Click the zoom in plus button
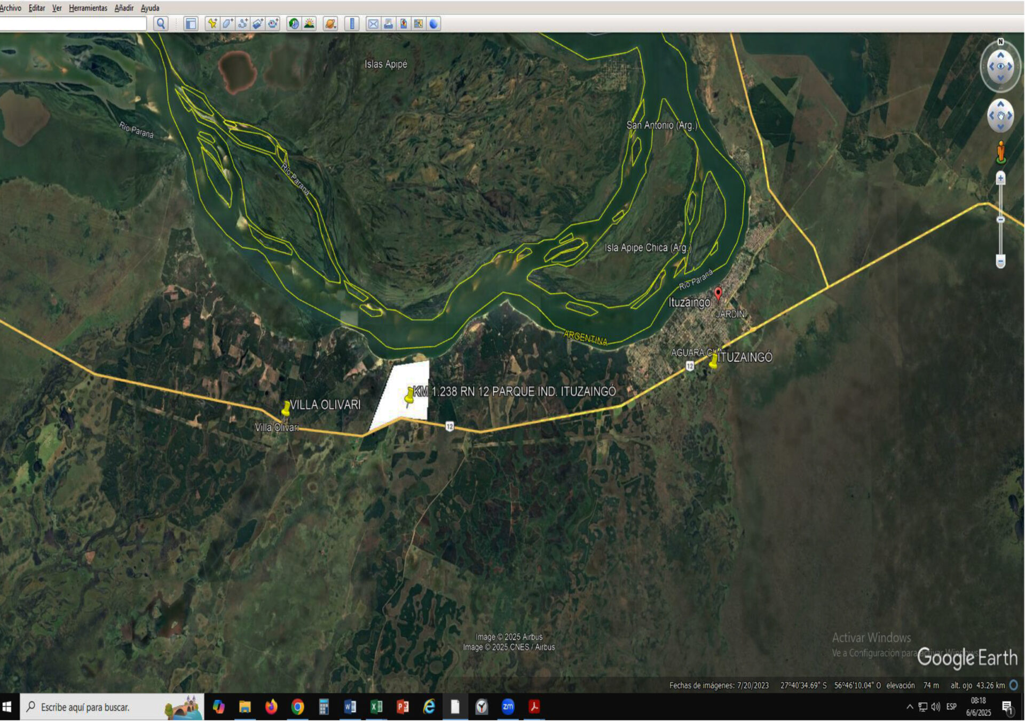 (x=1001, y=178)
